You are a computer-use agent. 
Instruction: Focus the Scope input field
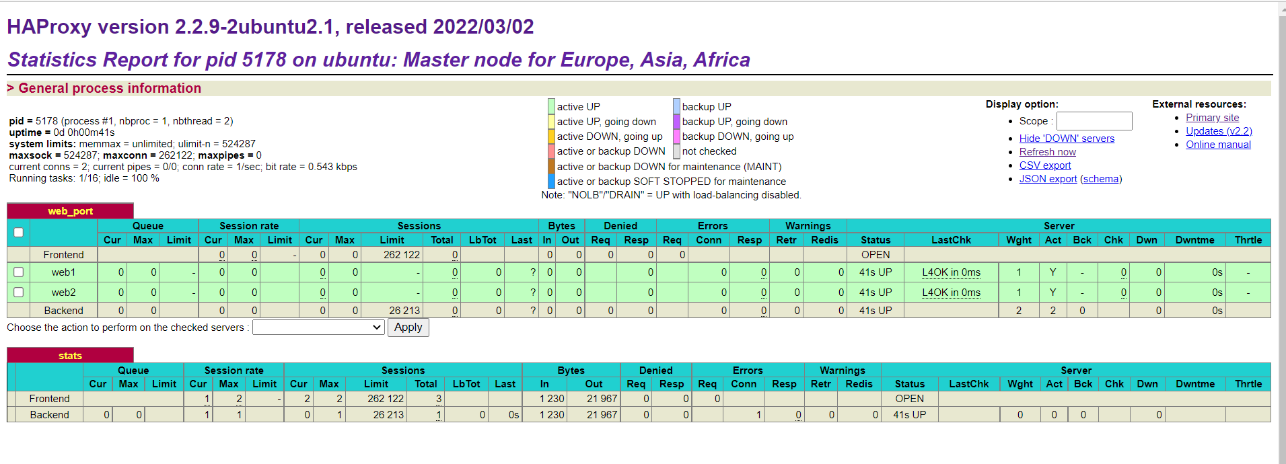pyautogui.click(x=1094, y=121)
